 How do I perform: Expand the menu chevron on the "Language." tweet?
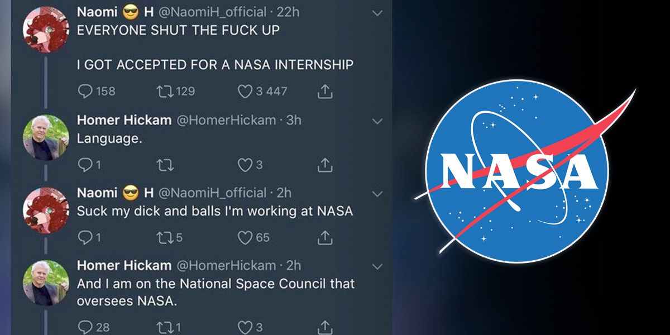click(x=377, y=121)
